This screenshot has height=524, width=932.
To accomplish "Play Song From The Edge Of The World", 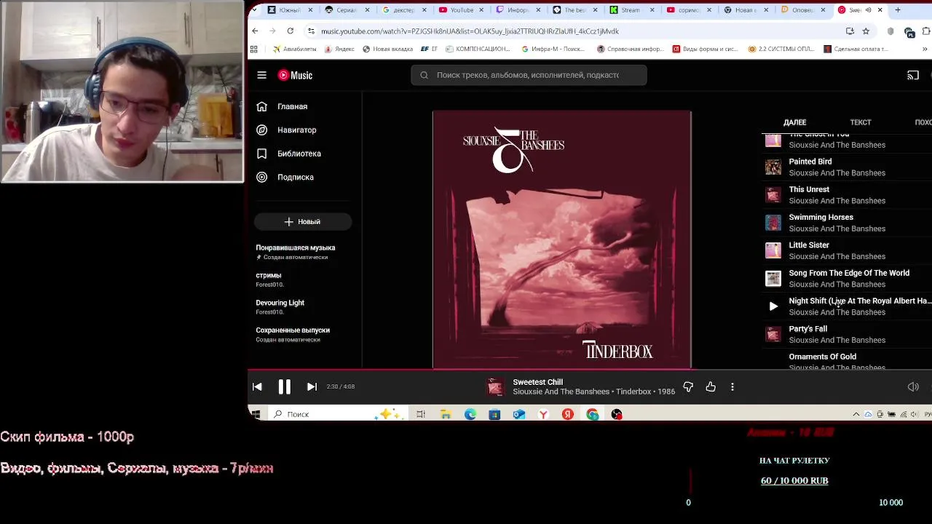I will (848, 278).
